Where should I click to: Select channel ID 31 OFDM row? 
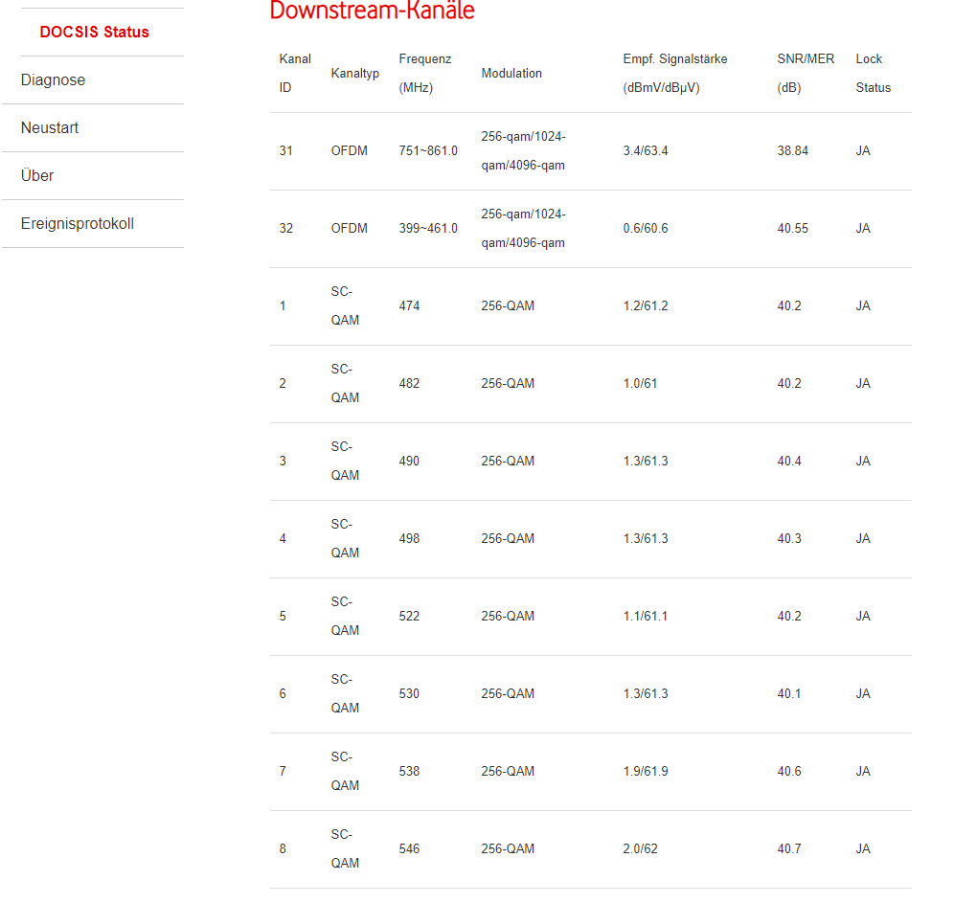pyautogui.click(x=285, y=150)
